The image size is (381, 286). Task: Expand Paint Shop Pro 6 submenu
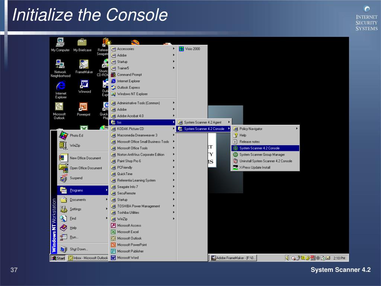(x=143, y=161)
